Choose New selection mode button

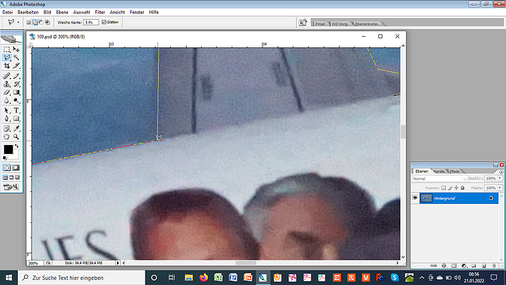[28, 22]
